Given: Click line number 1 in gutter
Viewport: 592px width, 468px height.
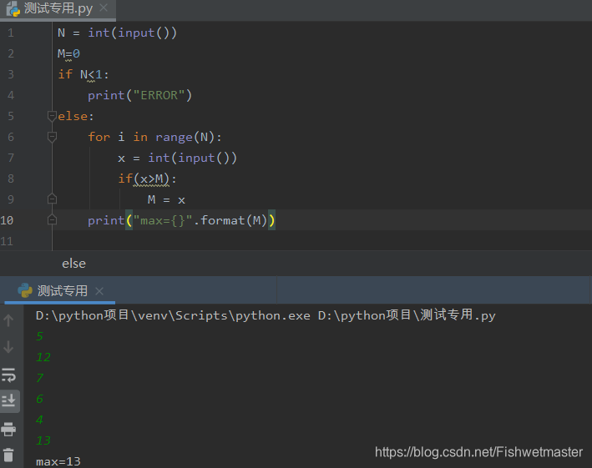Looking at the screenshot, I should (11, 33).
